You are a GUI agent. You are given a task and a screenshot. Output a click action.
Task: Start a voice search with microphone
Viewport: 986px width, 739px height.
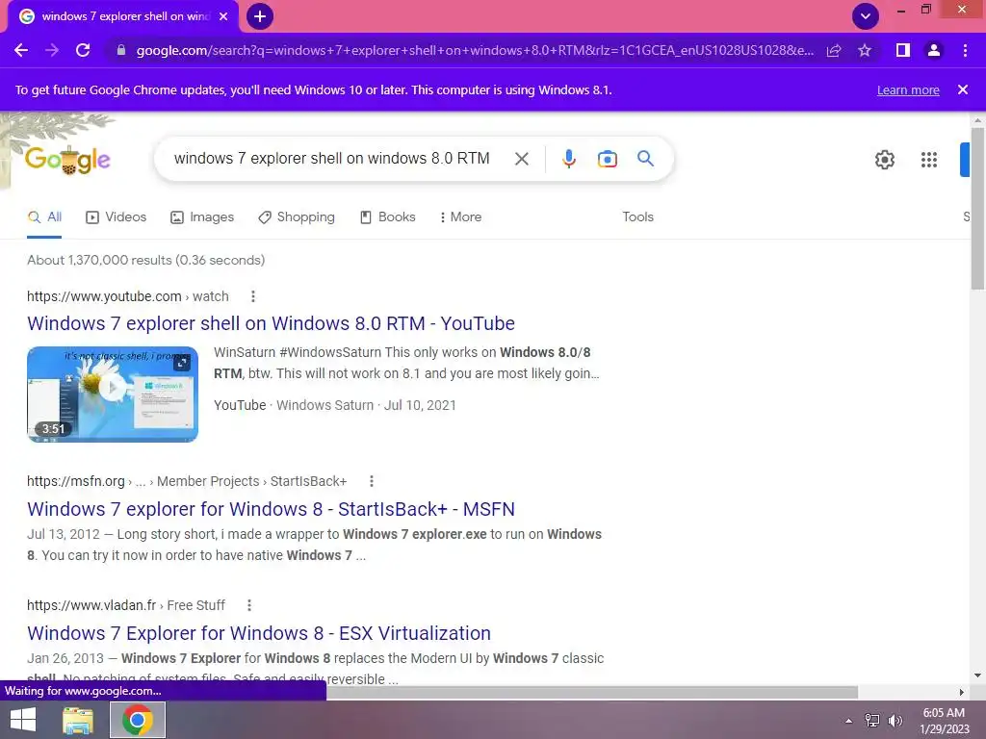(568, 159)
